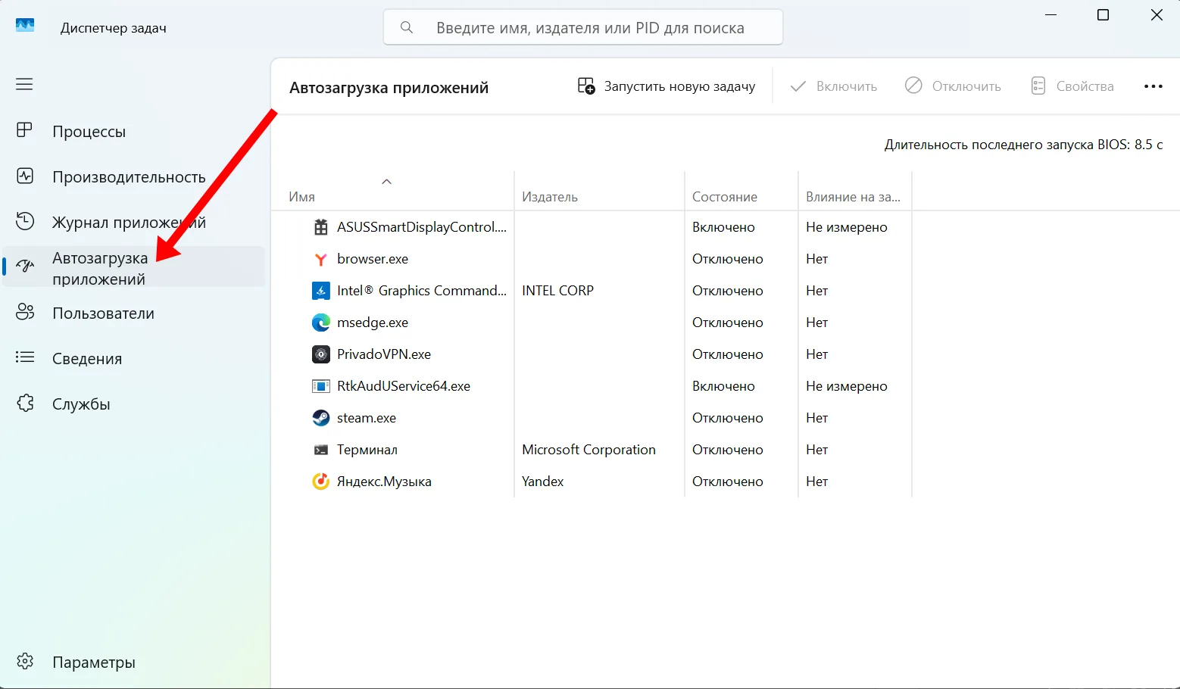
Task: Open the hamburger navigation menu
Action: tap(24, 84)
